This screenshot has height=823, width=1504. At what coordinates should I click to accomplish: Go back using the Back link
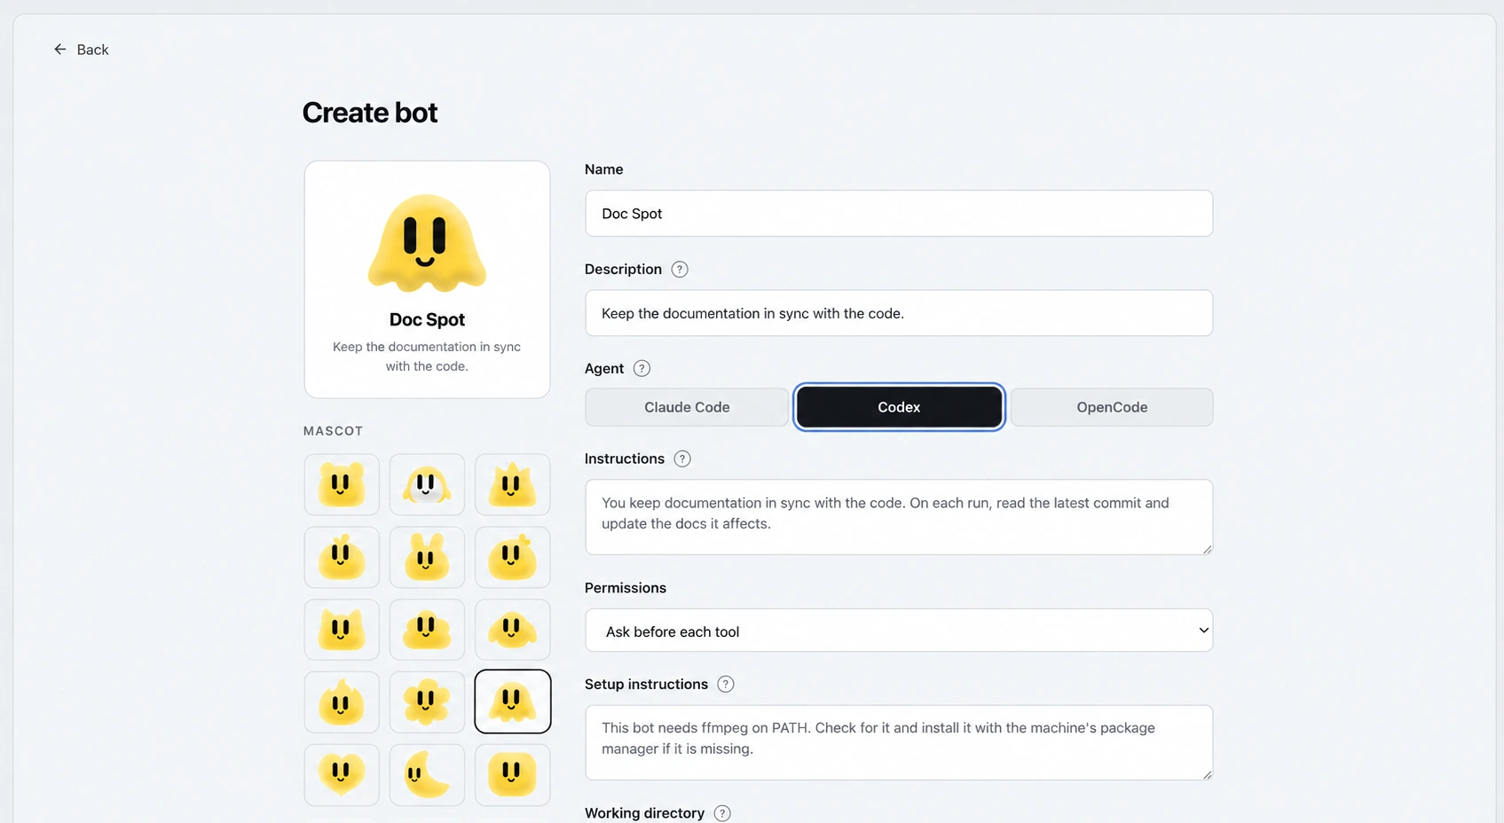point(81,50)
